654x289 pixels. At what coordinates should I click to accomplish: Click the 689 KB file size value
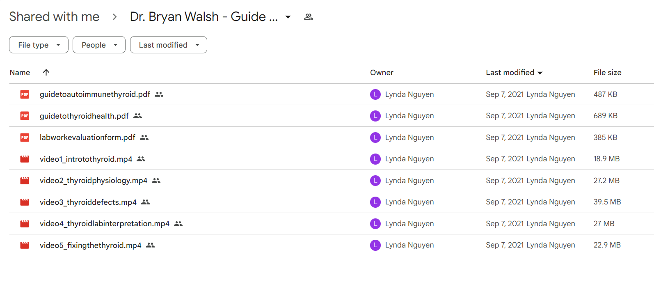(x=605, y=116)
